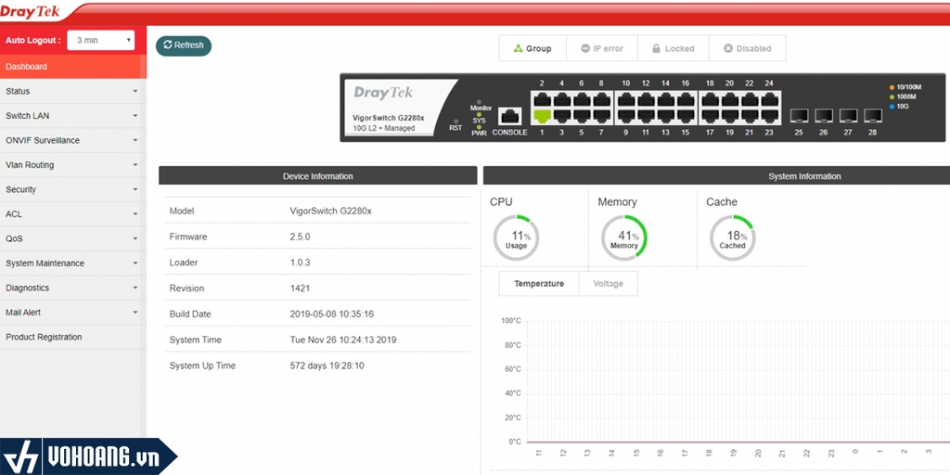Expand the System Maintenance menu
This screenshot has height=475, width=950.
(x=72, y=263)
